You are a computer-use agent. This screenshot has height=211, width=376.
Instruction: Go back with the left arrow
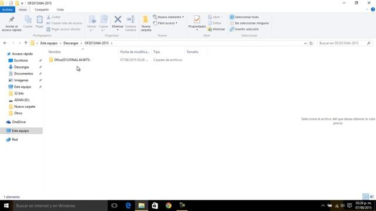(x=5, y=43)
